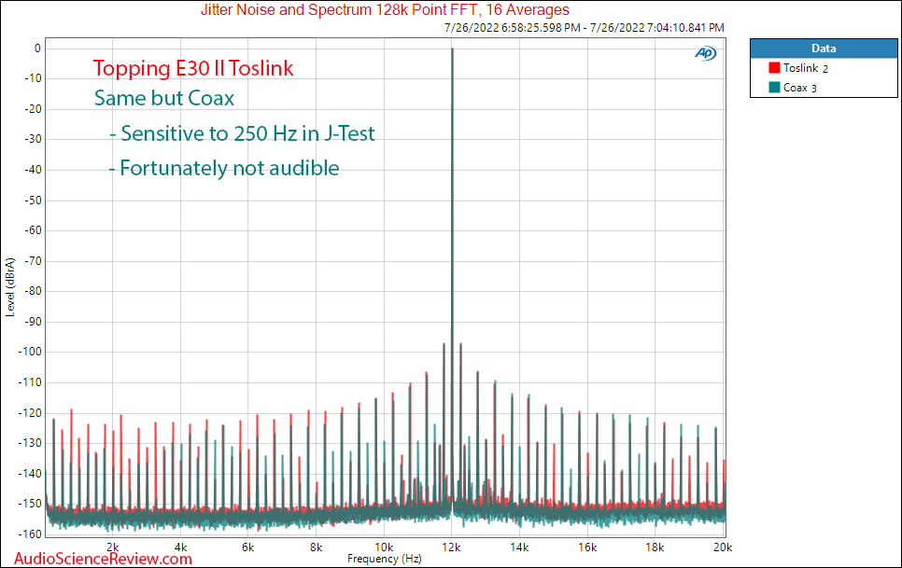Click the 'Level (dBrA)' y-axis label

pos(9,287)
